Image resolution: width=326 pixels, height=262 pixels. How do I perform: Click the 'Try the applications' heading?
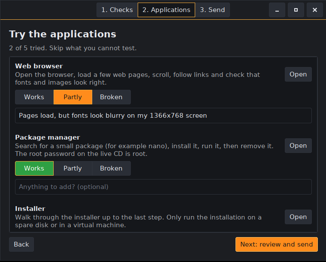(63, 34)
